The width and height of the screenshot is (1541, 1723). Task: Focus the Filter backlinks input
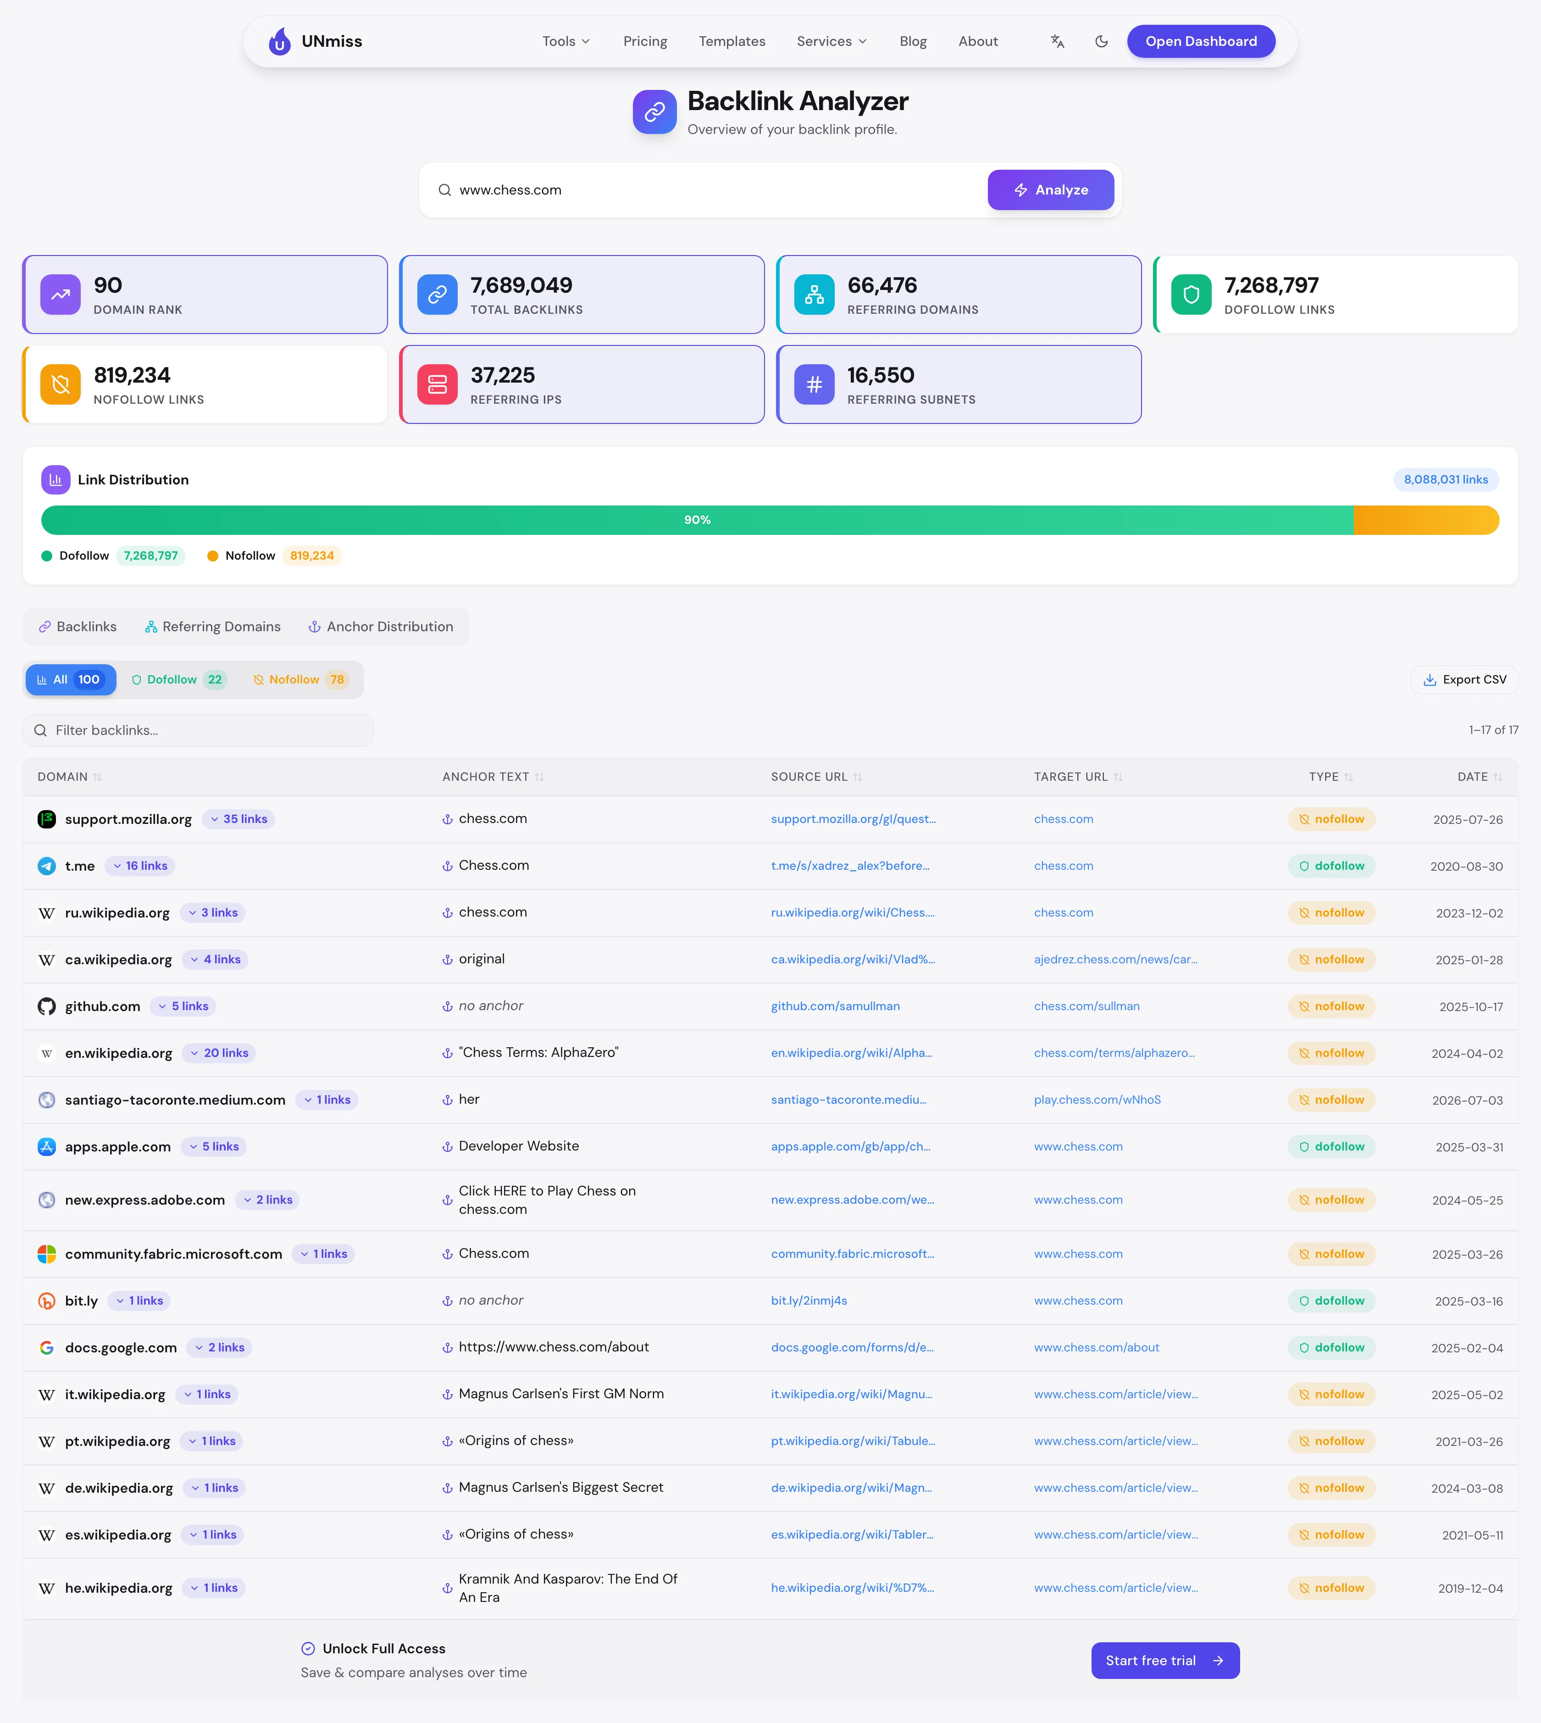(198, 730)
